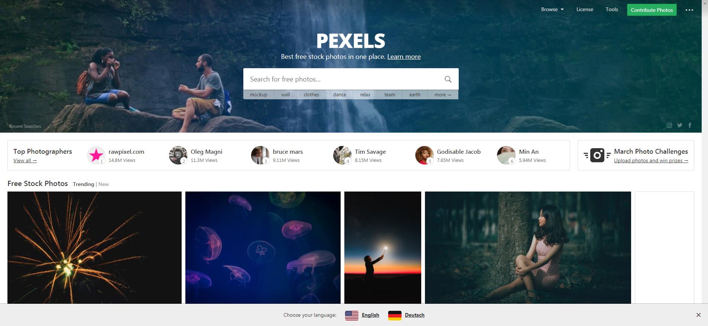Click the search for free photos field
Screen dimensions: 708x326
coord(342,79)
